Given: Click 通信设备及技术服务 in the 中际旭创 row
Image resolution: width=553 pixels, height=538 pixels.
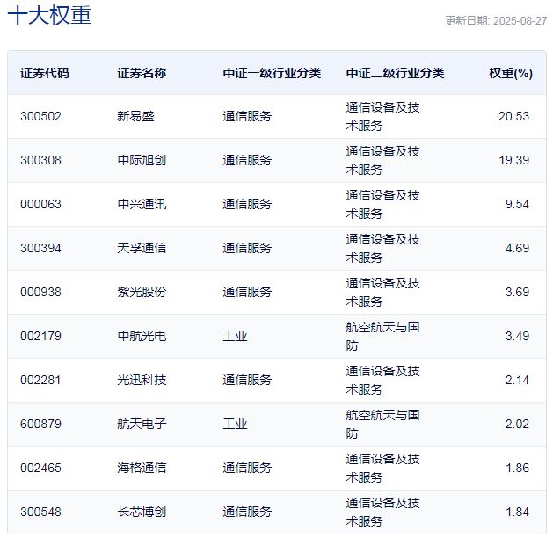Looking at the screenshot, I should pos(382,160).
